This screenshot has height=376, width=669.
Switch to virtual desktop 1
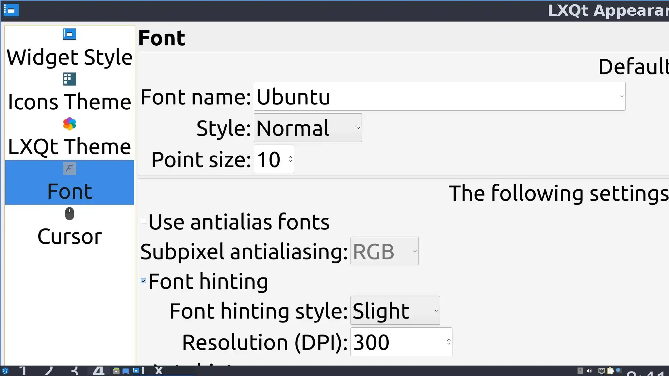pyautogui.click(x=23, y=371)
